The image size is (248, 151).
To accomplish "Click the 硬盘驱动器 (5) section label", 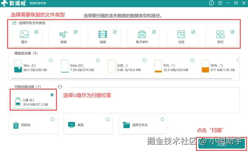I will [26, 53].
